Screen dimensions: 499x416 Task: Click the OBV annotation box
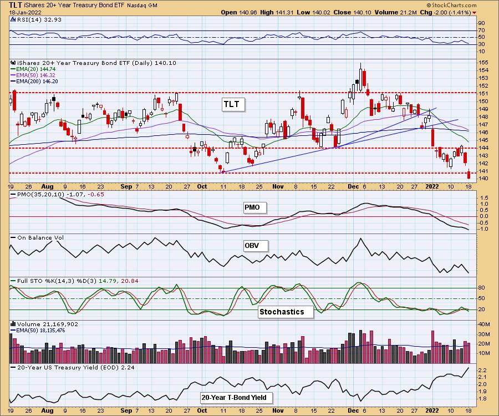tap(256, 246)
